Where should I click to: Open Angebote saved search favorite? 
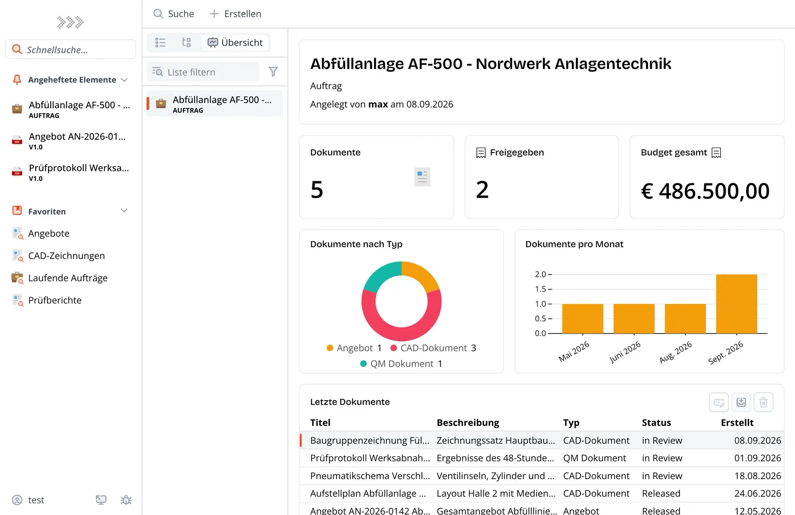click(x=48, y=234)
